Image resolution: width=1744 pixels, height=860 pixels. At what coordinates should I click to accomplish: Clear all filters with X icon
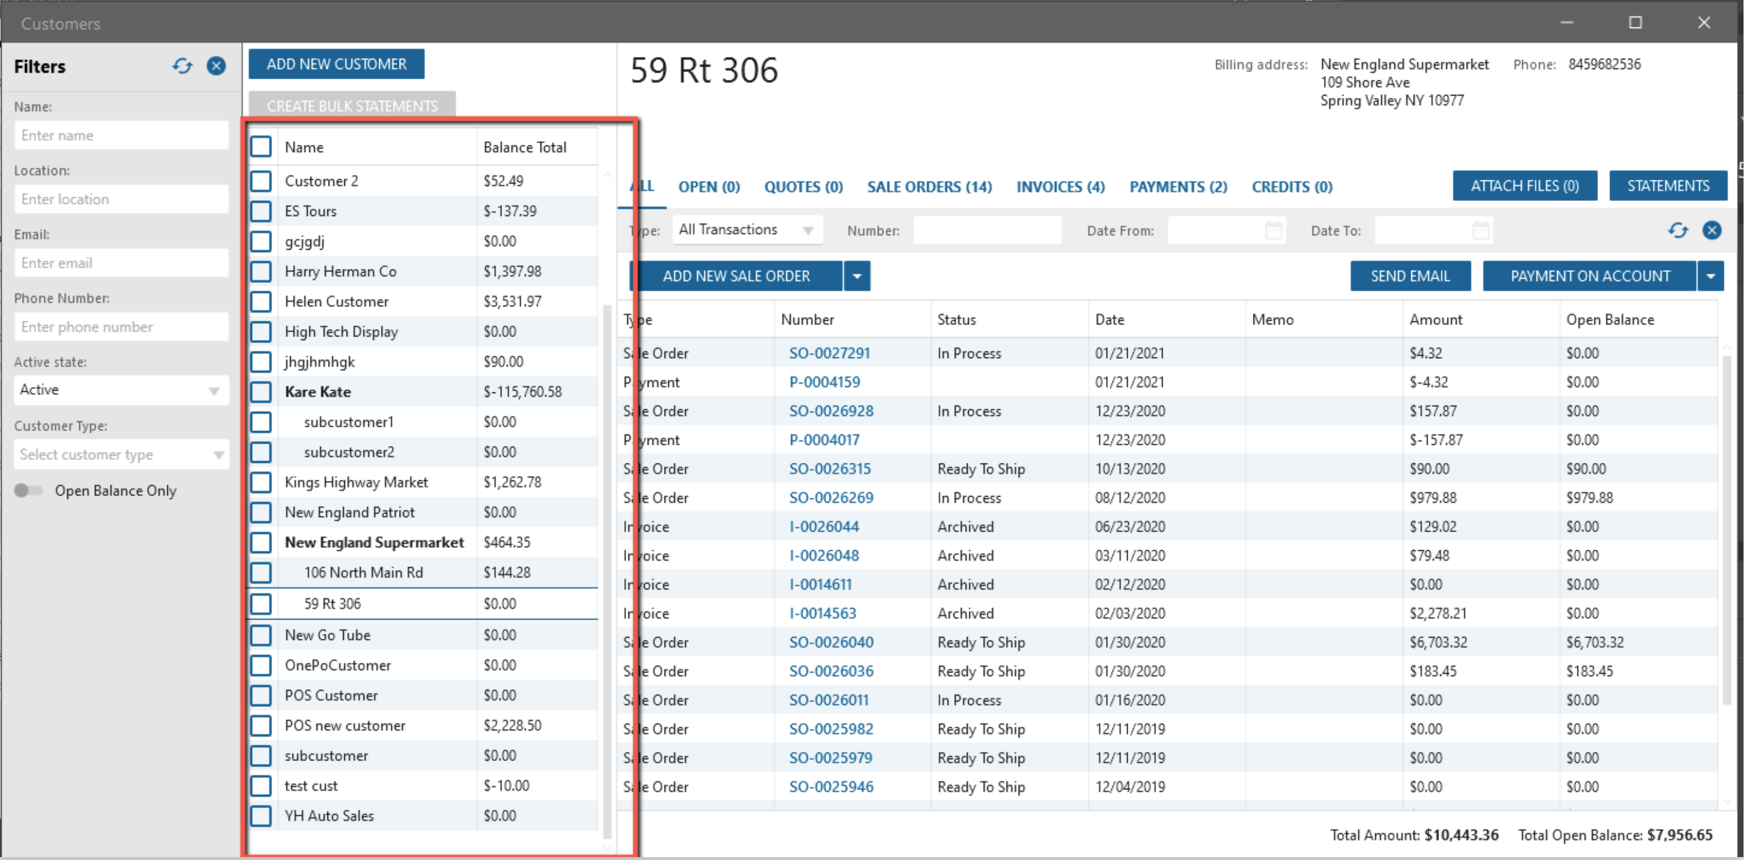tap(216, 66)
